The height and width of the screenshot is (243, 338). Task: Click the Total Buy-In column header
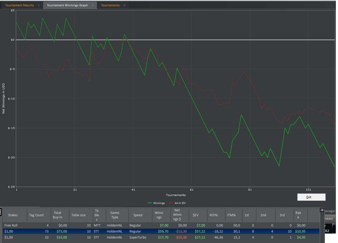tap(58, 215)
